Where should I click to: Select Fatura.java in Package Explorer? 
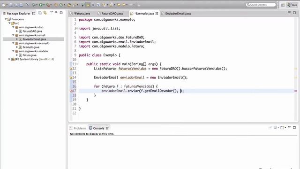pos(30,55)
